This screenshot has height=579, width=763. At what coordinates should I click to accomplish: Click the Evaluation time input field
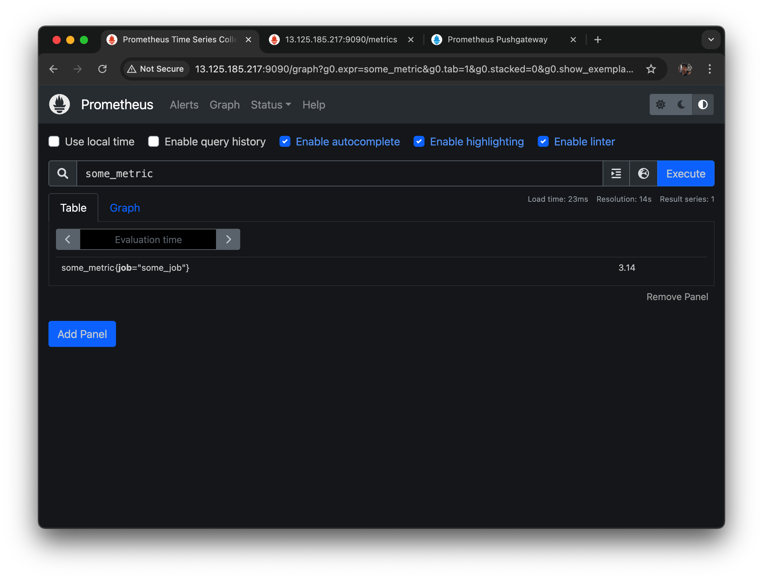click(148, 239)
